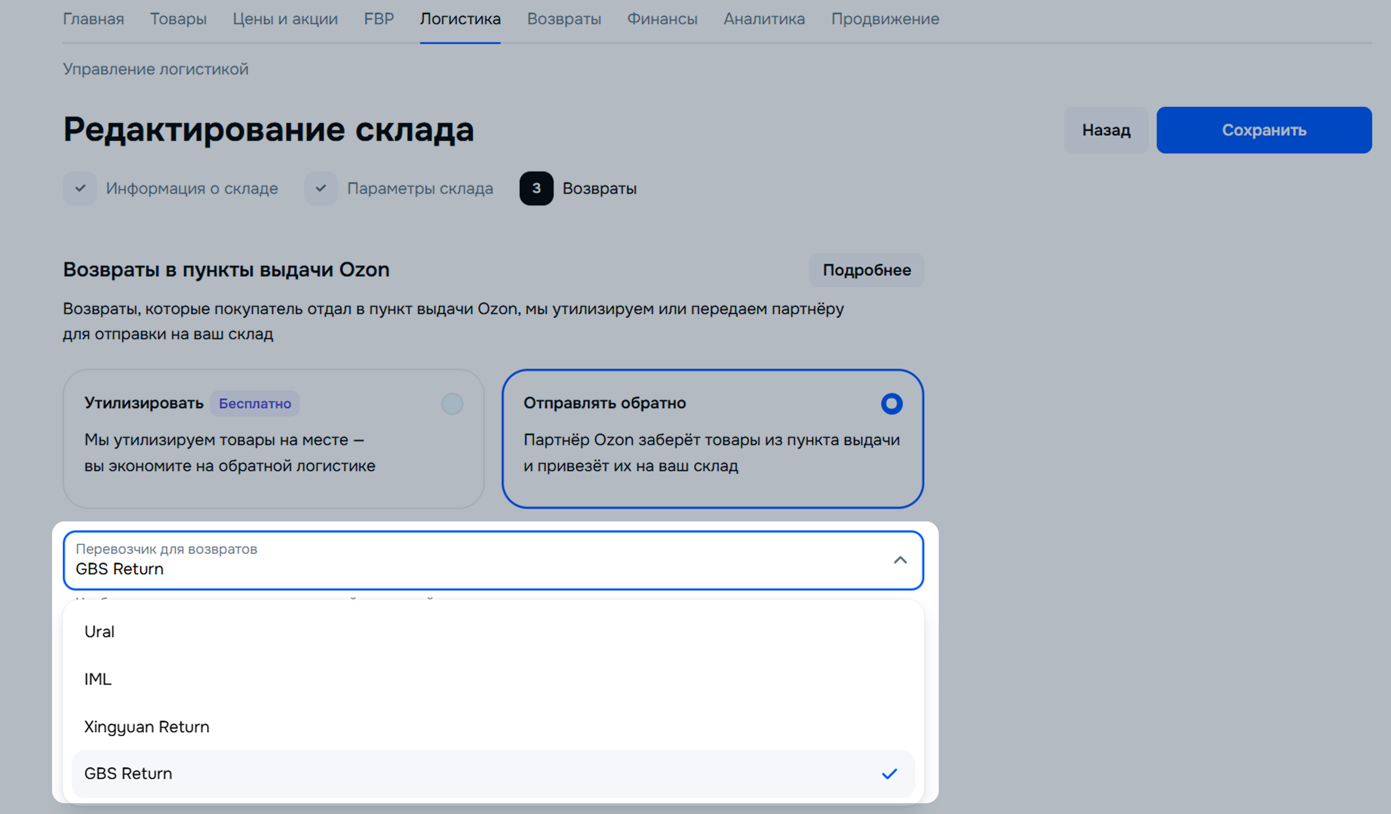Go to the Аналитика tab

click(x=764, y=19)
